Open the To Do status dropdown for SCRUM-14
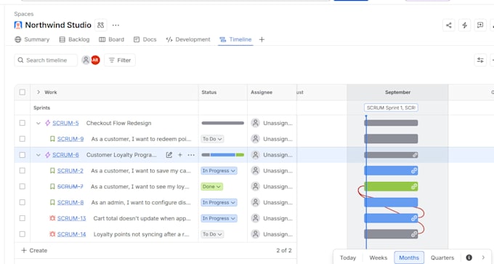This screenshot has width=494, height=264. point(212,234)
